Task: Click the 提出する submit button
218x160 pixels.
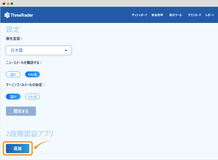Action: 21,111
